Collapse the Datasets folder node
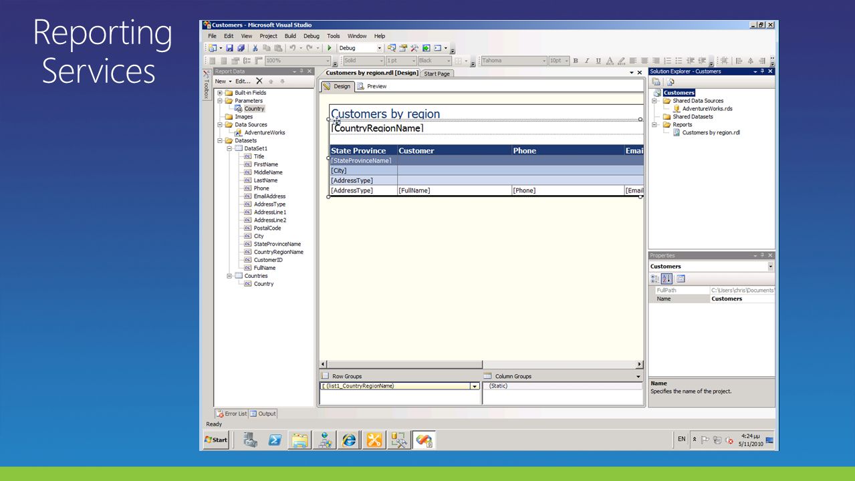Screen dimensions: 855x481 click(x=220, y=141)
